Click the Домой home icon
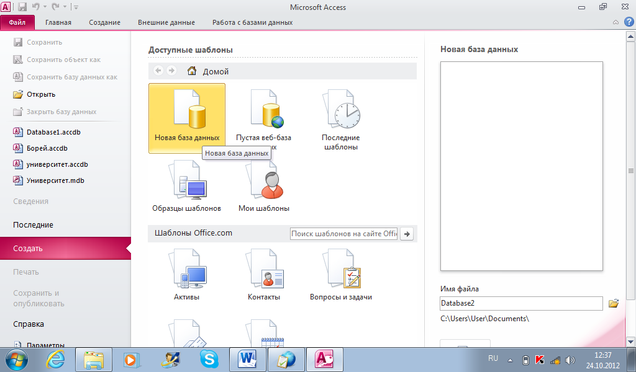636x372 pixels. [x=192, y=71]
